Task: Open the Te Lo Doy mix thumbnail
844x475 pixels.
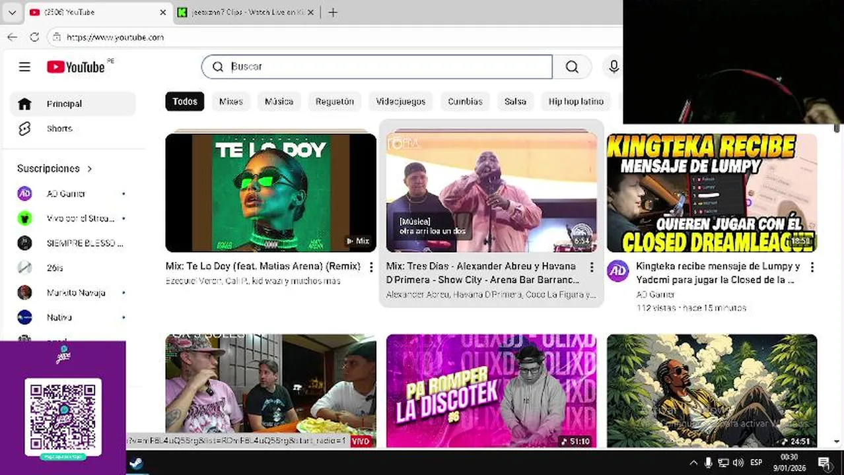Action: click(271, 193)
